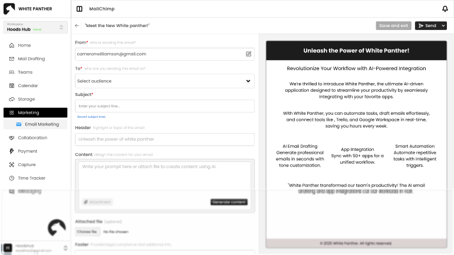Click the Generate content button

coord(229,202)
